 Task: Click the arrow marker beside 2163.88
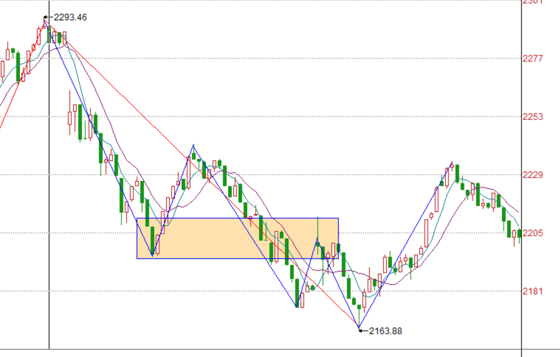tap(363, 330)
